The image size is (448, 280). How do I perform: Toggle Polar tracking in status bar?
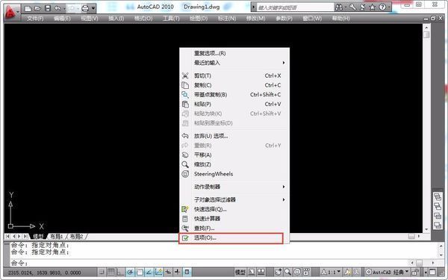point(130,272)
